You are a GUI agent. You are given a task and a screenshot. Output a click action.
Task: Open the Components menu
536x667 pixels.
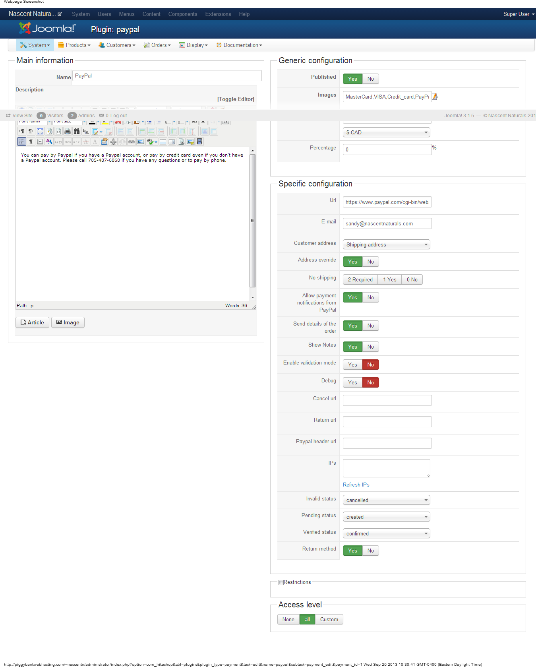click(183, 14)
